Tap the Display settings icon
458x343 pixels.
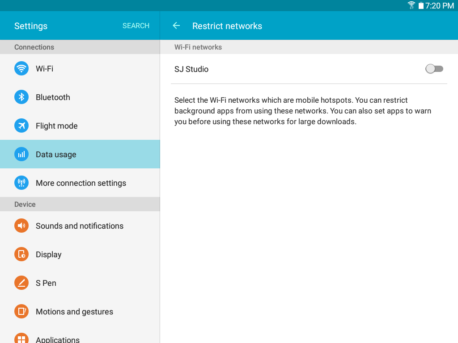coord(21,254)
